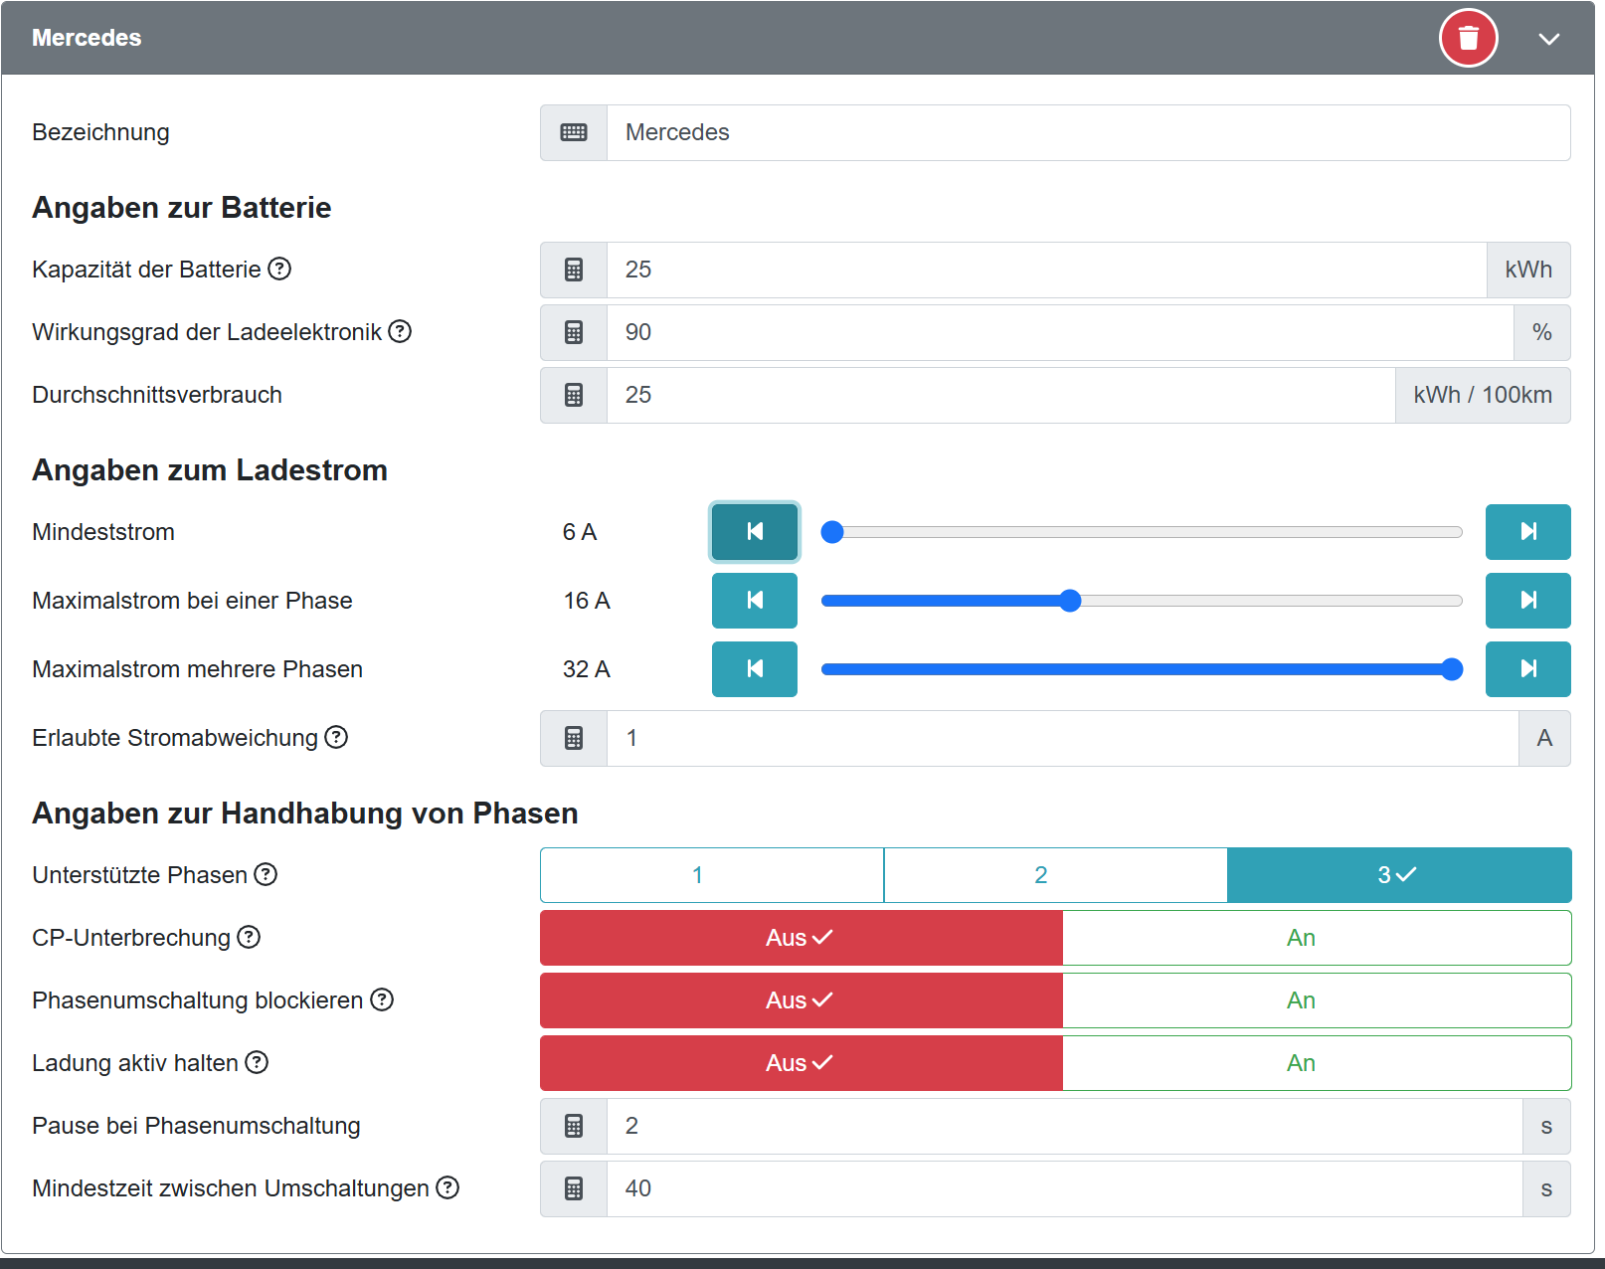Collapse the Mercedes panel with chevron
The height and width of the screenshot is (1269, 1605).
coord(1548,39)
